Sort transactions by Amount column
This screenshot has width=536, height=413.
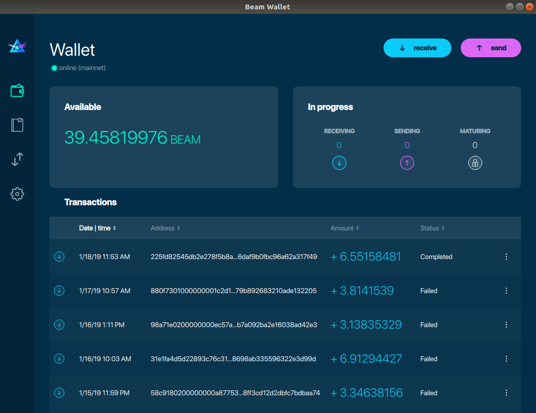click(x=345, y=228)
